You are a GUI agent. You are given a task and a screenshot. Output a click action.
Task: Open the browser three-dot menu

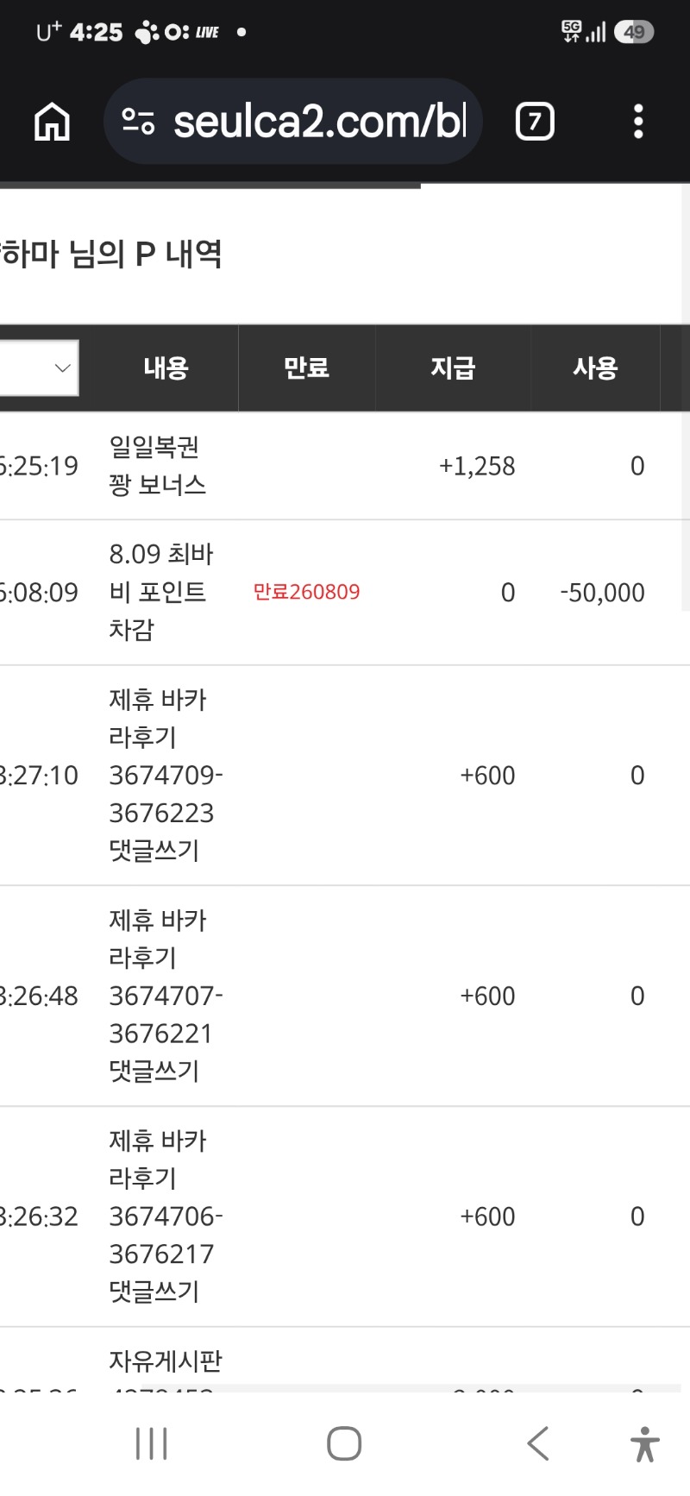[x=638, y=122]
